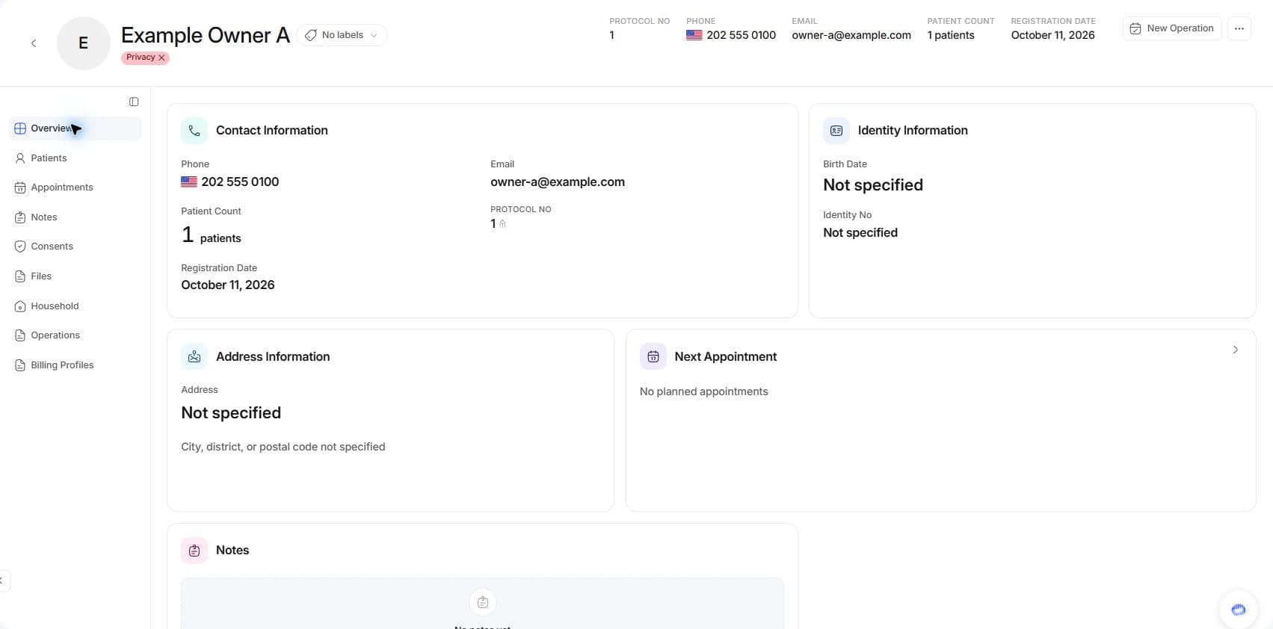Click the owner avatar with letter E
Screen dimensions: 1273x629
[x=84, y=43]
